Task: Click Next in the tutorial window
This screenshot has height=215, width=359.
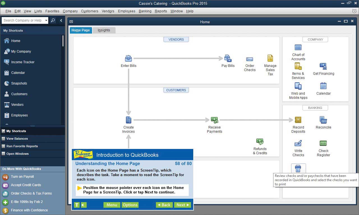Action: (x=183, y=205)
